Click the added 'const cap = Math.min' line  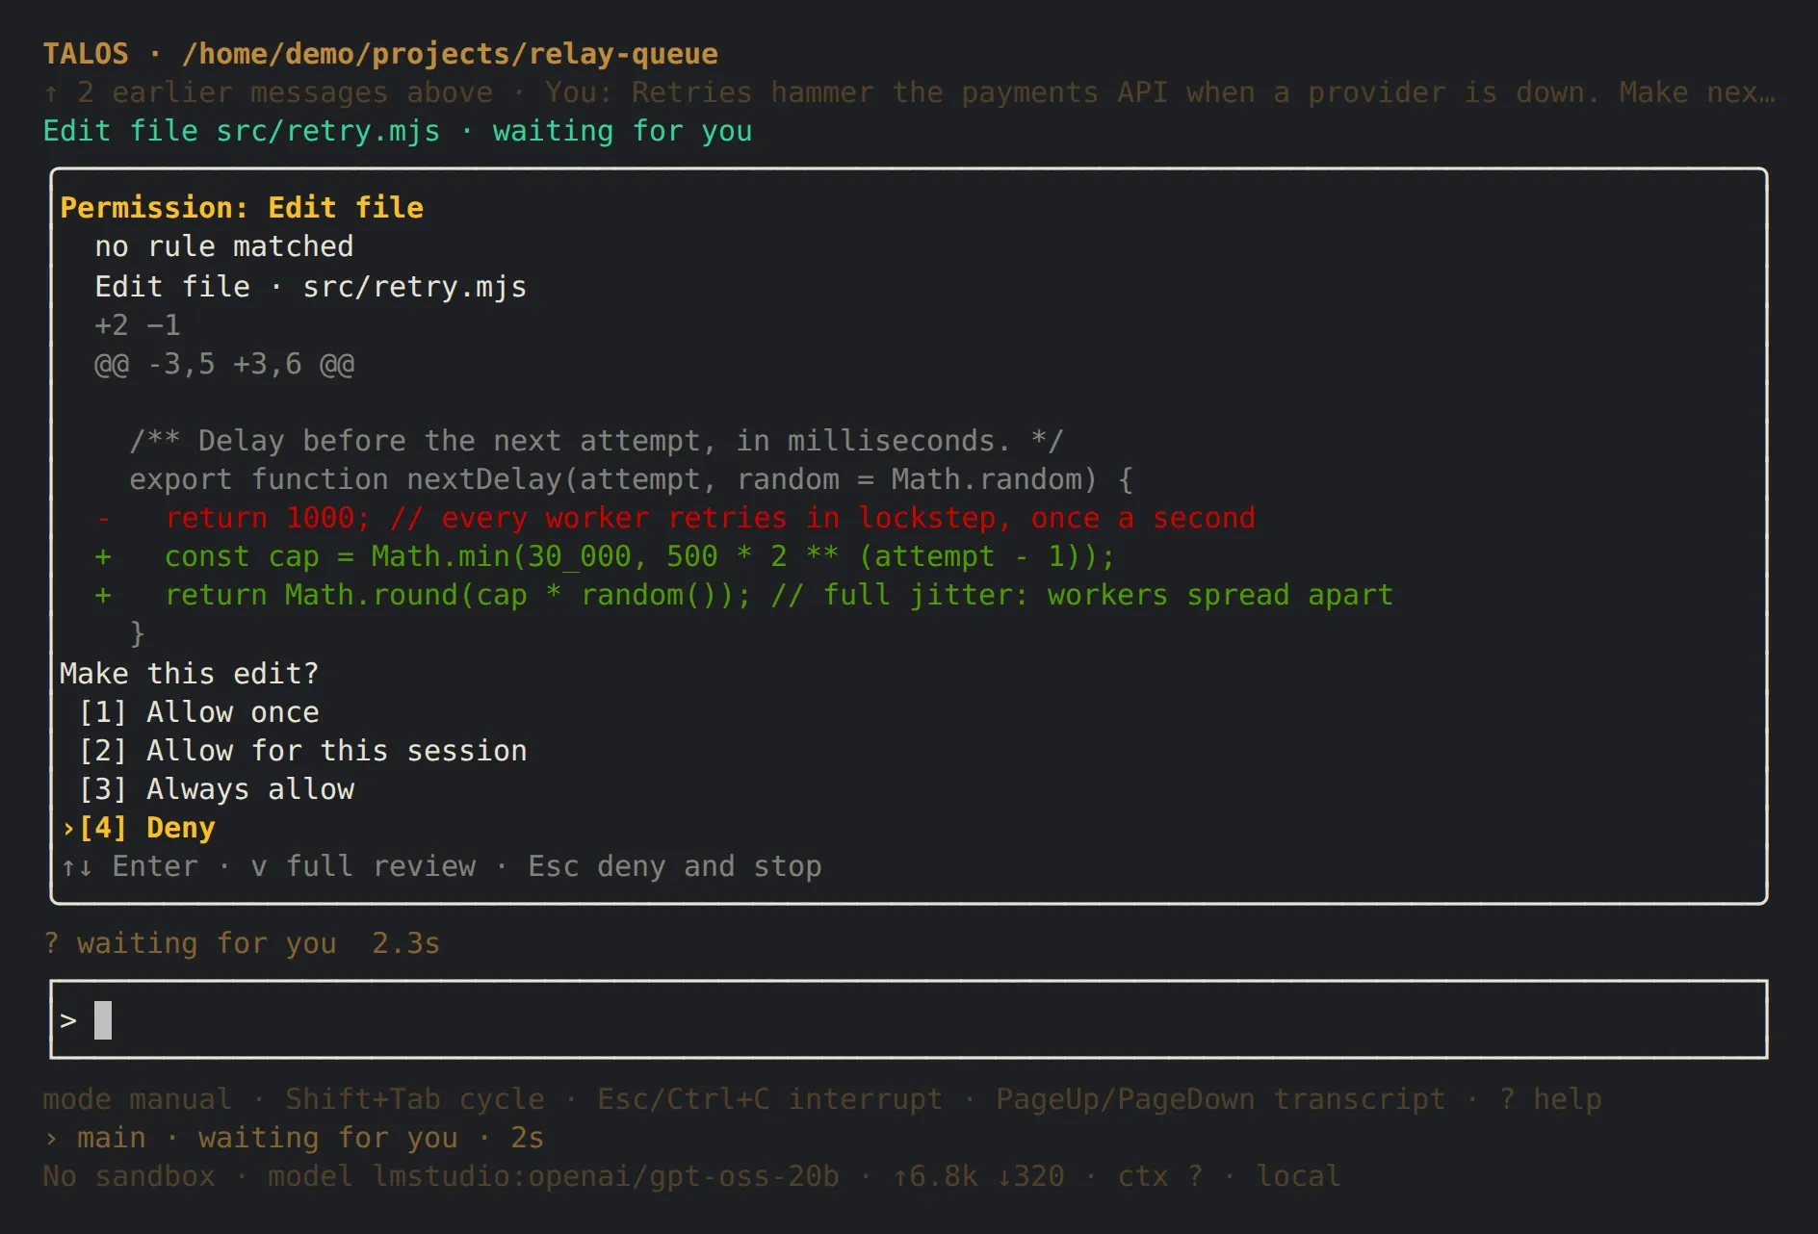click(606, 556)
